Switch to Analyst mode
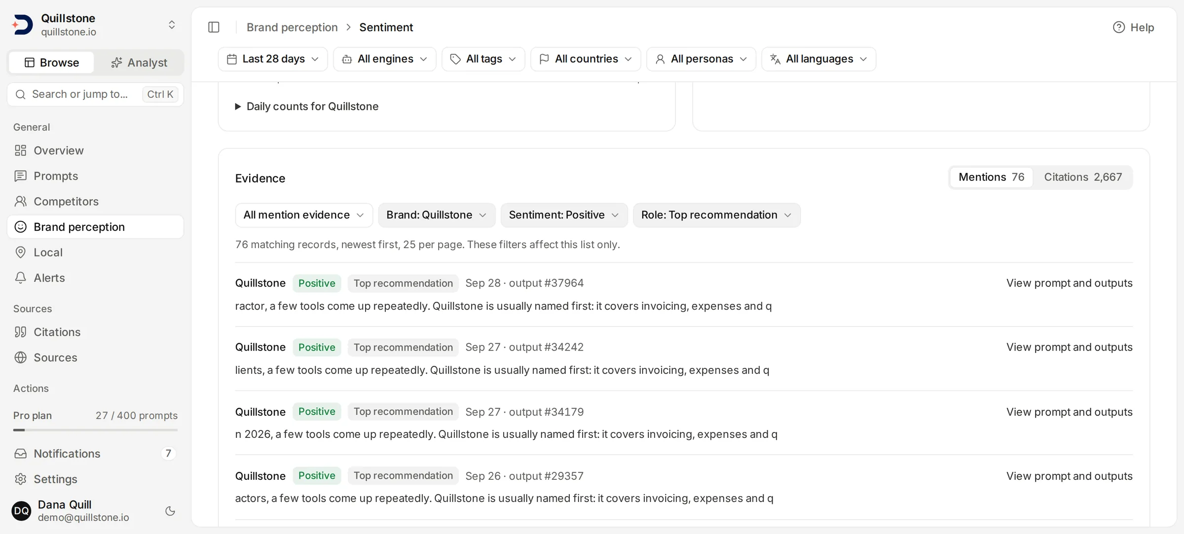Screen dimensions: 1184x534 (x=139, y=63)
